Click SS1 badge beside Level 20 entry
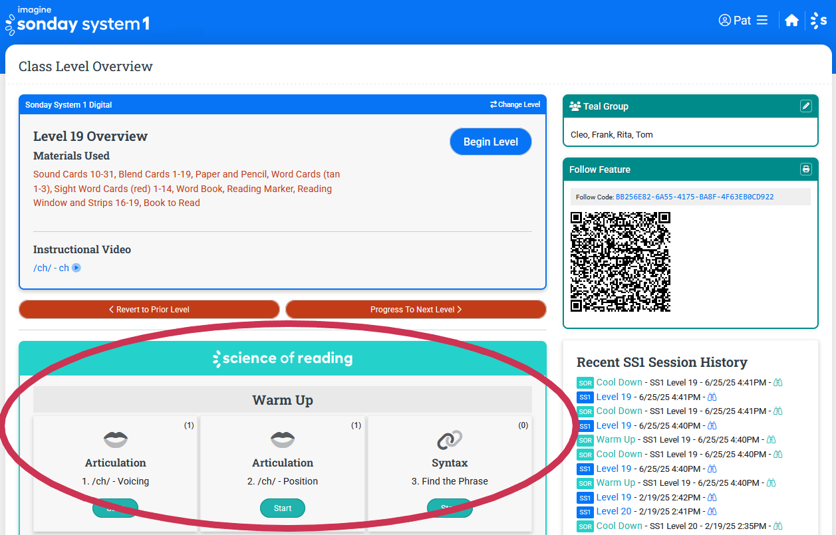 (x=585, y=512)
